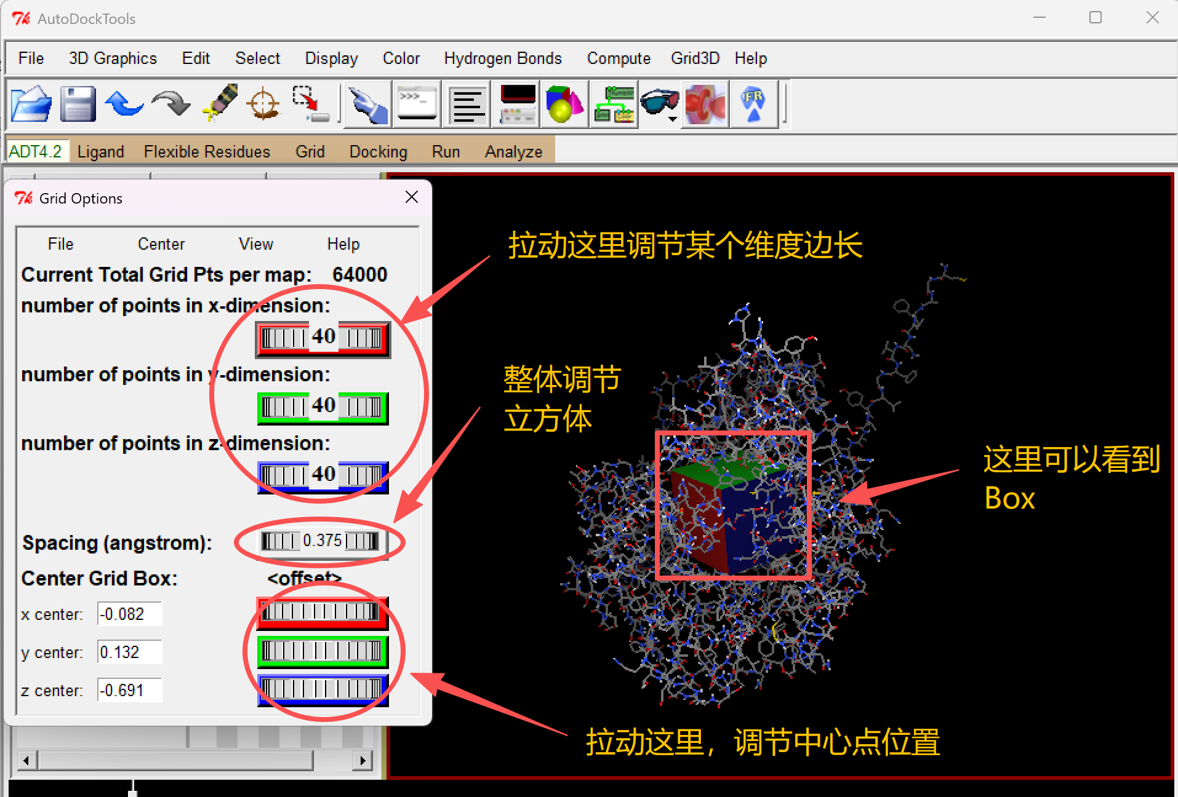1178x797 pixels.
Task: Click the red x-dimension points thumbwheel
Action: click(323, 338)
